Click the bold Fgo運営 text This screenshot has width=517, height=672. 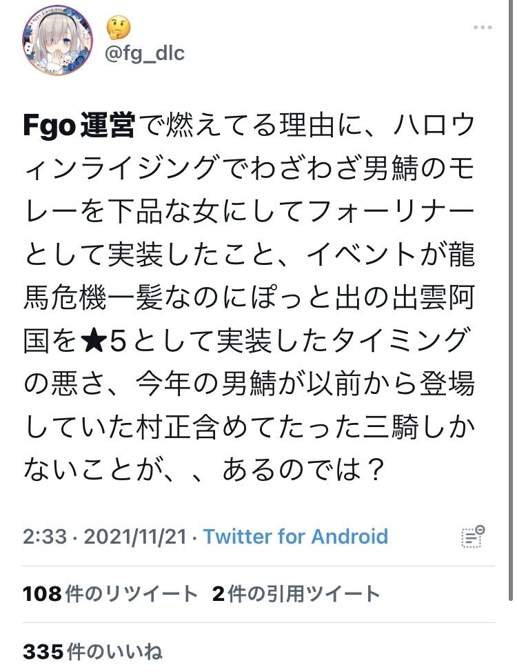pyautogui.click(x=79, y=126)
